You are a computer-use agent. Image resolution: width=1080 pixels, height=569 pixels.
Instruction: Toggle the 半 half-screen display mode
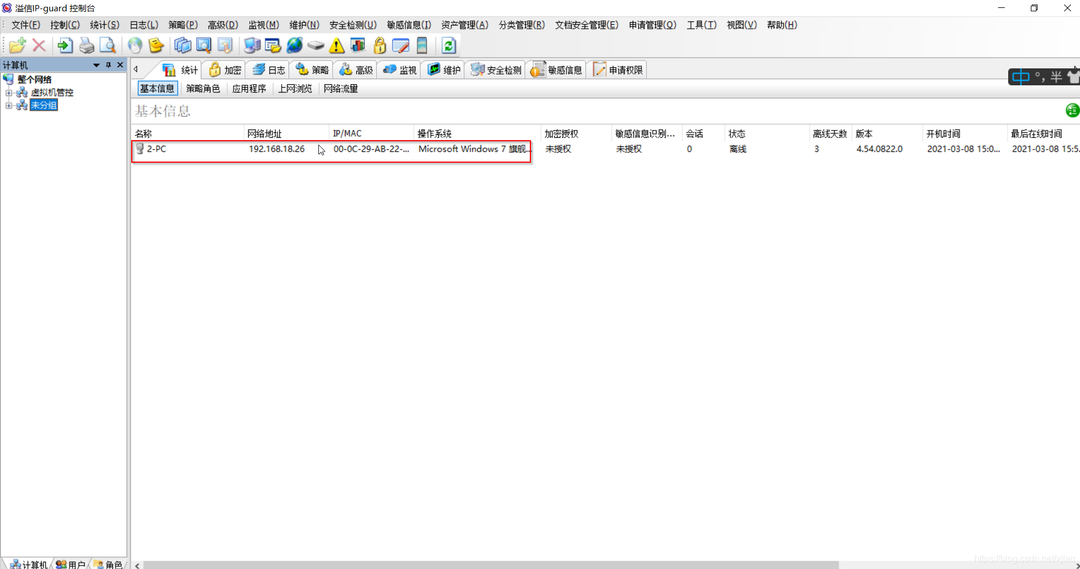(1055, 76)
